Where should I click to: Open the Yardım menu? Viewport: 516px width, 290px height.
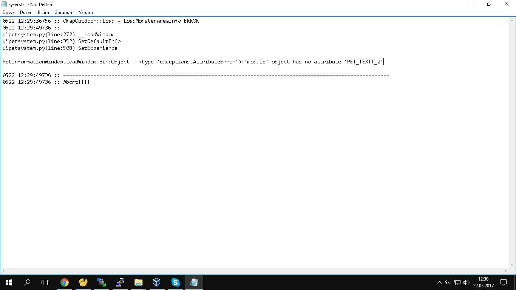pyautogui.click(x=86, y=12)
